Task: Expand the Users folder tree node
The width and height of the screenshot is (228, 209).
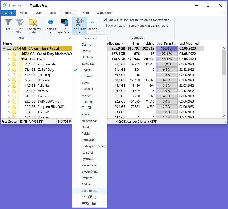Action: tap(9, 59)
